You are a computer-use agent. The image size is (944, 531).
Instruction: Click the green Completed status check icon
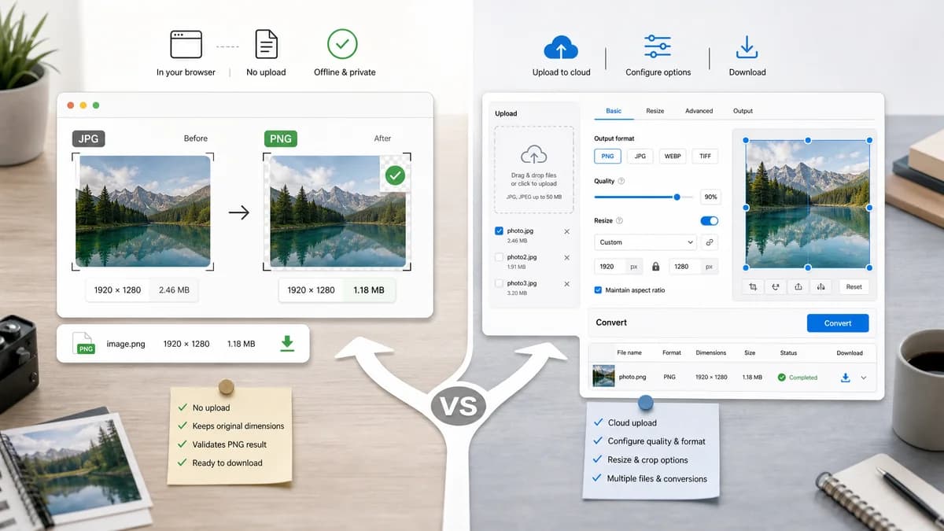[x=782, y=378]
